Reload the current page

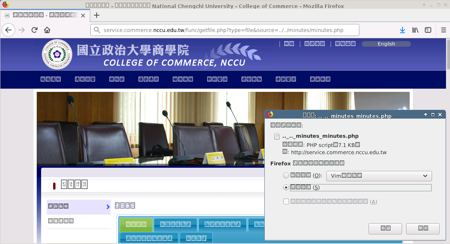(34, 30)
